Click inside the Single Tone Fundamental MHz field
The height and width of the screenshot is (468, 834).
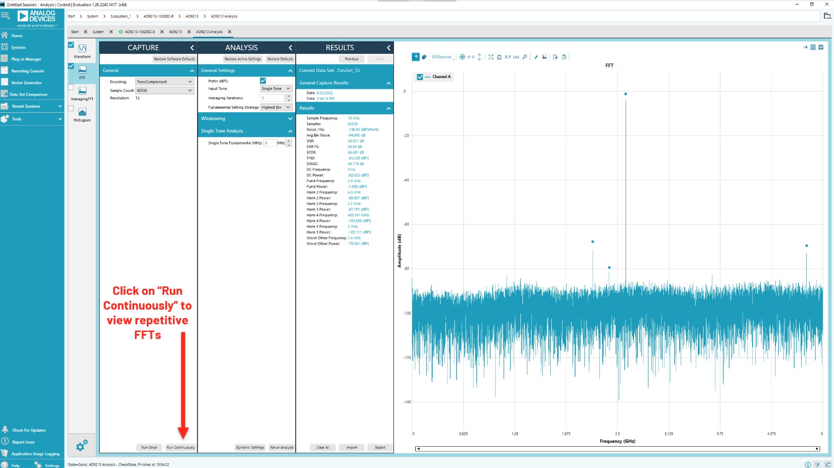click(270, 142)
